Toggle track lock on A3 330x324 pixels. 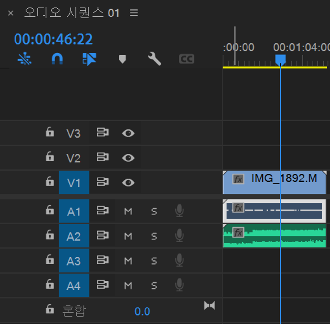pos(50,259)
